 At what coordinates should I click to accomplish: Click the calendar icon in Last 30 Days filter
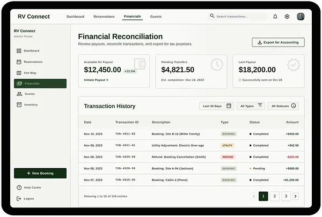(x=229, y=106)
